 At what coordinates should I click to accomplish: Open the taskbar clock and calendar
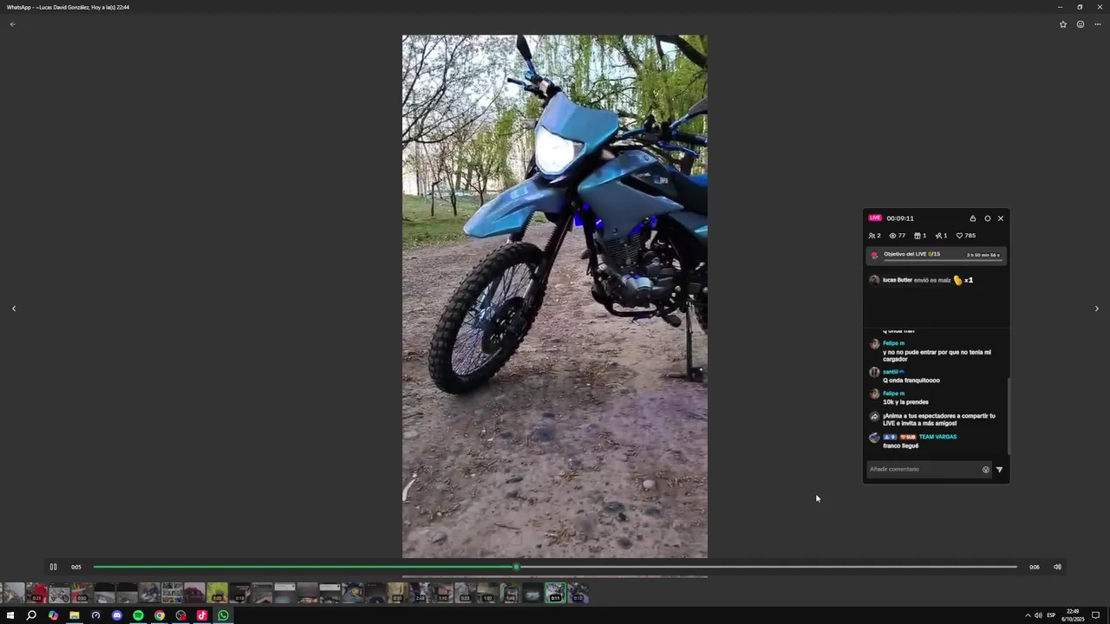[1073, 615]
